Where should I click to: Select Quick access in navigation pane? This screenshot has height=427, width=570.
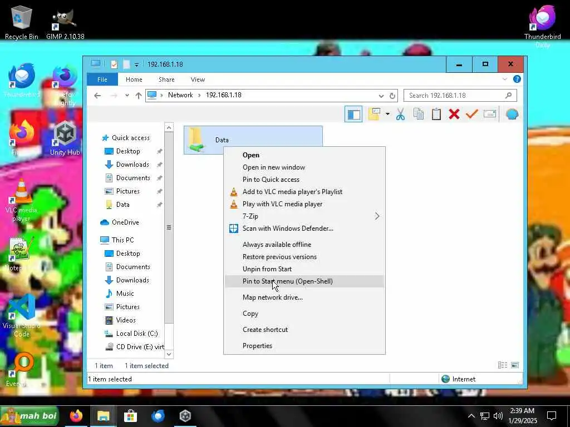[126, 138]
